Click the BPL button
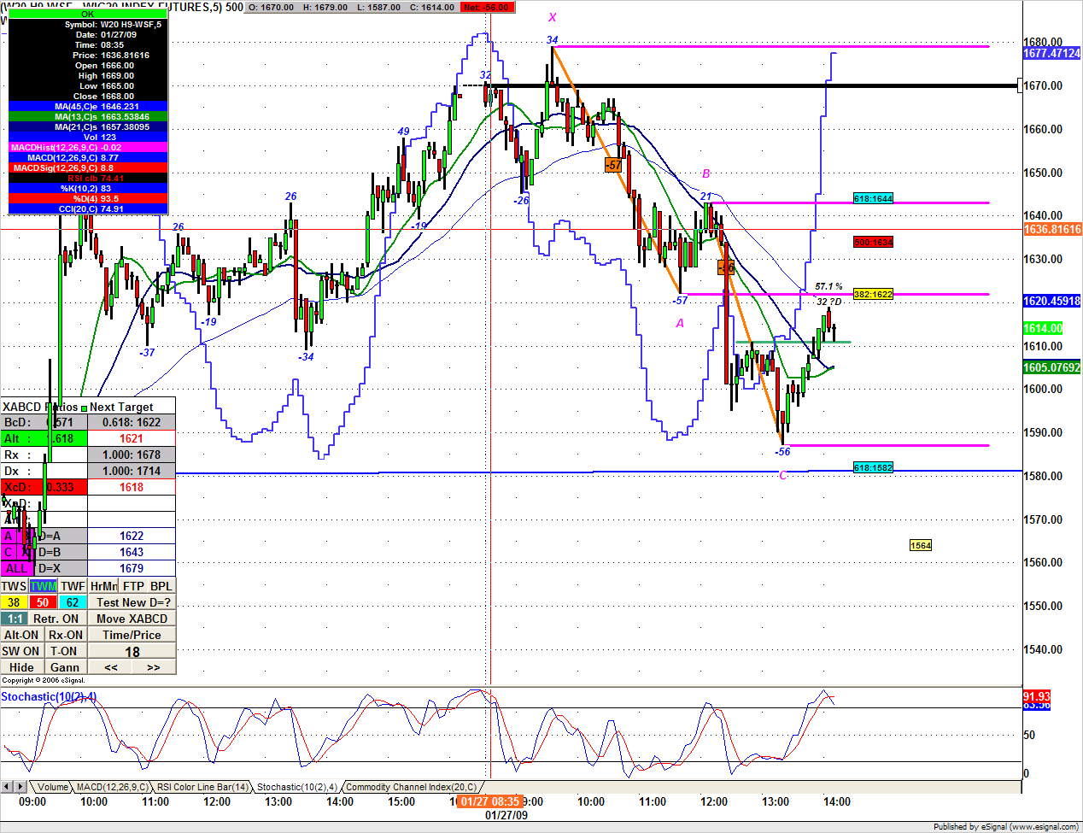This screenshot has width=1083, height=833. (161, 586)
